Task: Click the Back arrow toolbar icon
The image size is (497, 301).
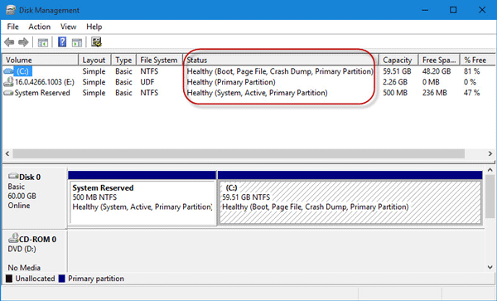Action: point(9,42)
